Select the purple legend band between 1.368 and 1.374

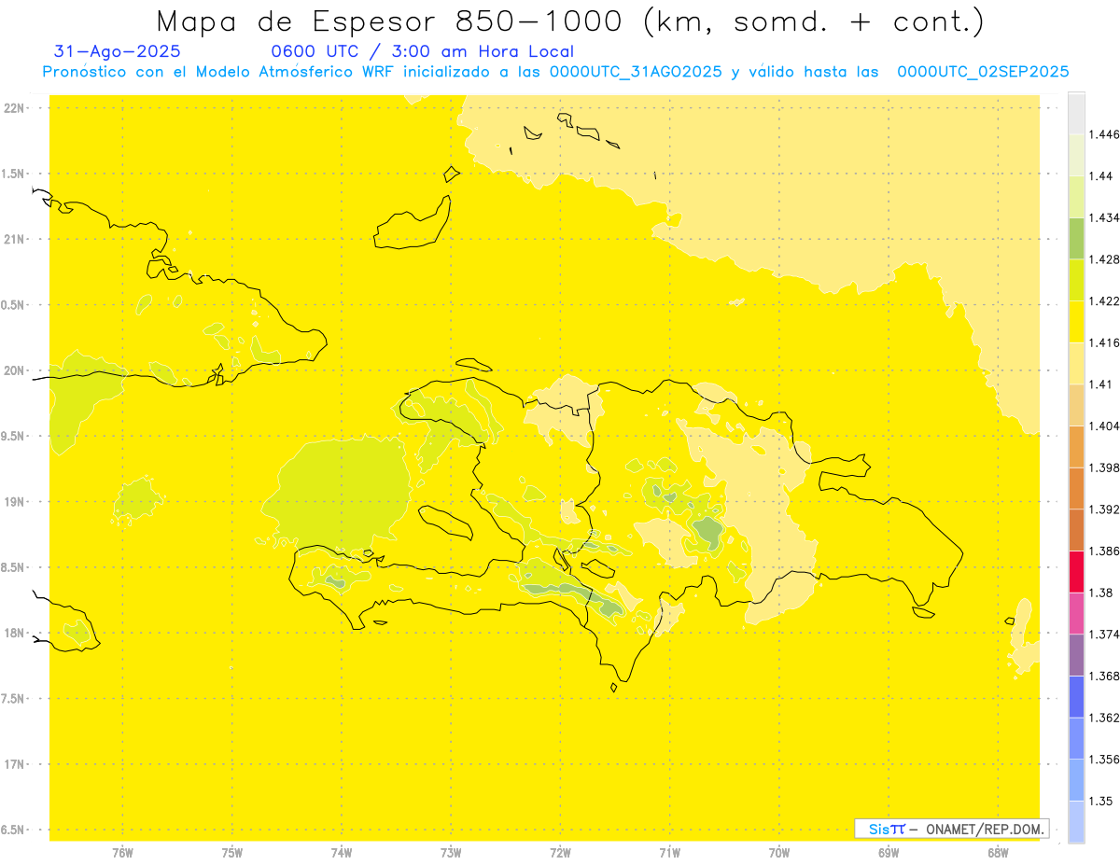point(1076,655)
